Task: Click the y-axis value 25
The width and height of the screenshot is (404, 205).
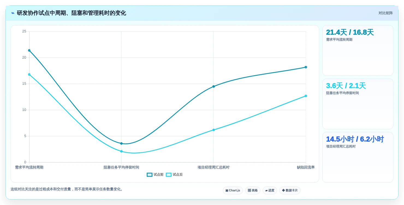Action: (24, 31)
